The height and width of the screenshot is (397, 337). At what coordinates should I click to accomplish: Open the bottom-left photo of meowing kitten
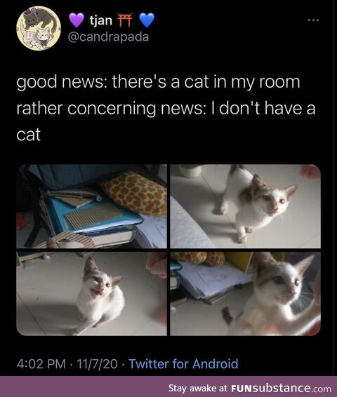click(91, 294)
